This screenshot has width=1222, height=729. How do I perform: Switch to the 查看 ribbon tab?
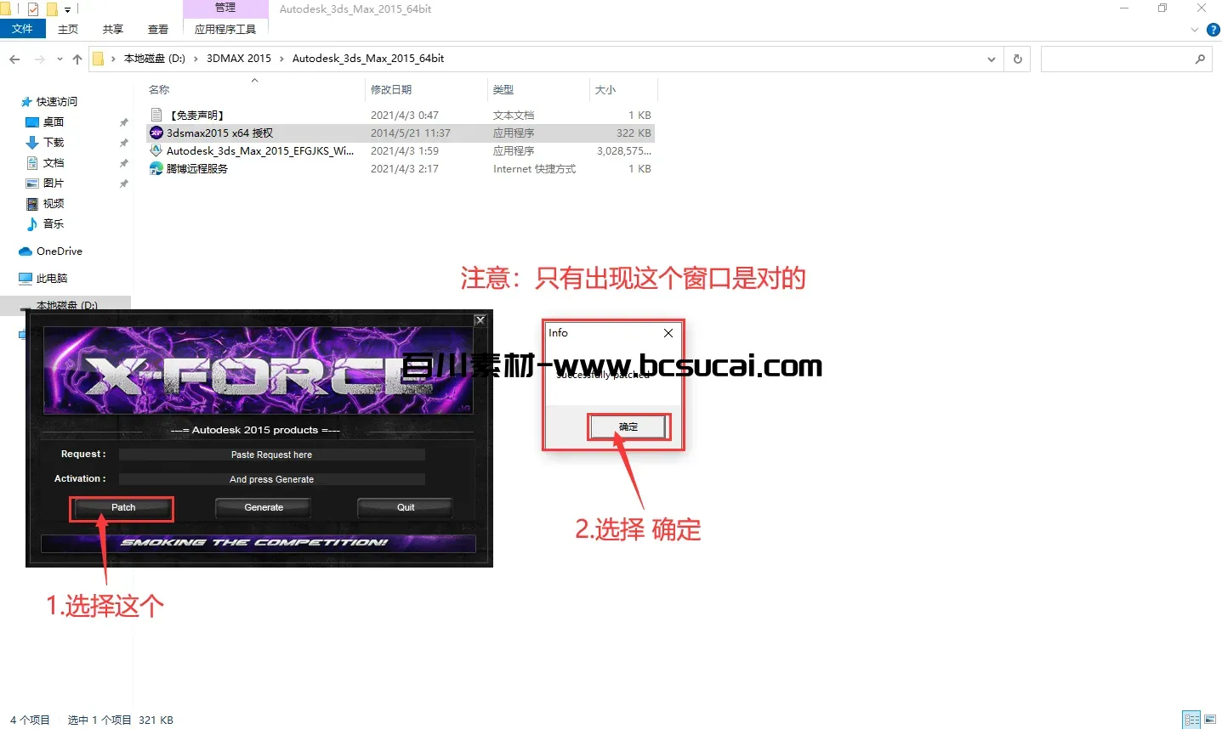[158, 29]
